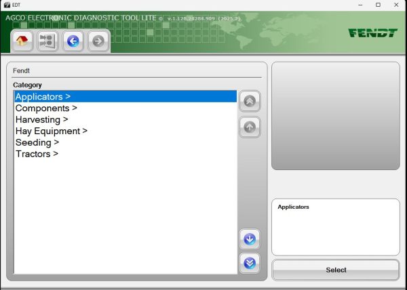Screen dimensions: 407x290
Task: Click the empty preview image panel
Action: 336,116
